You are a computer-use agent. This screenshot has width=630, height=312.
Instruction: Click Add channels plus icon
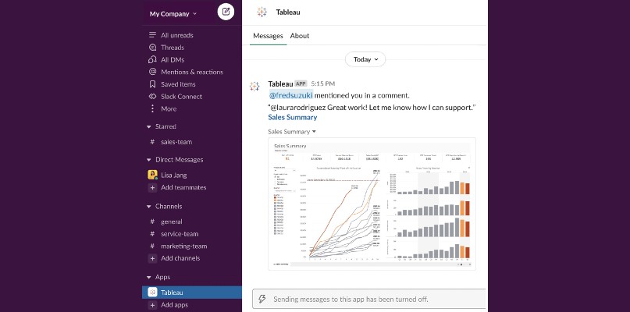point(152,258)
